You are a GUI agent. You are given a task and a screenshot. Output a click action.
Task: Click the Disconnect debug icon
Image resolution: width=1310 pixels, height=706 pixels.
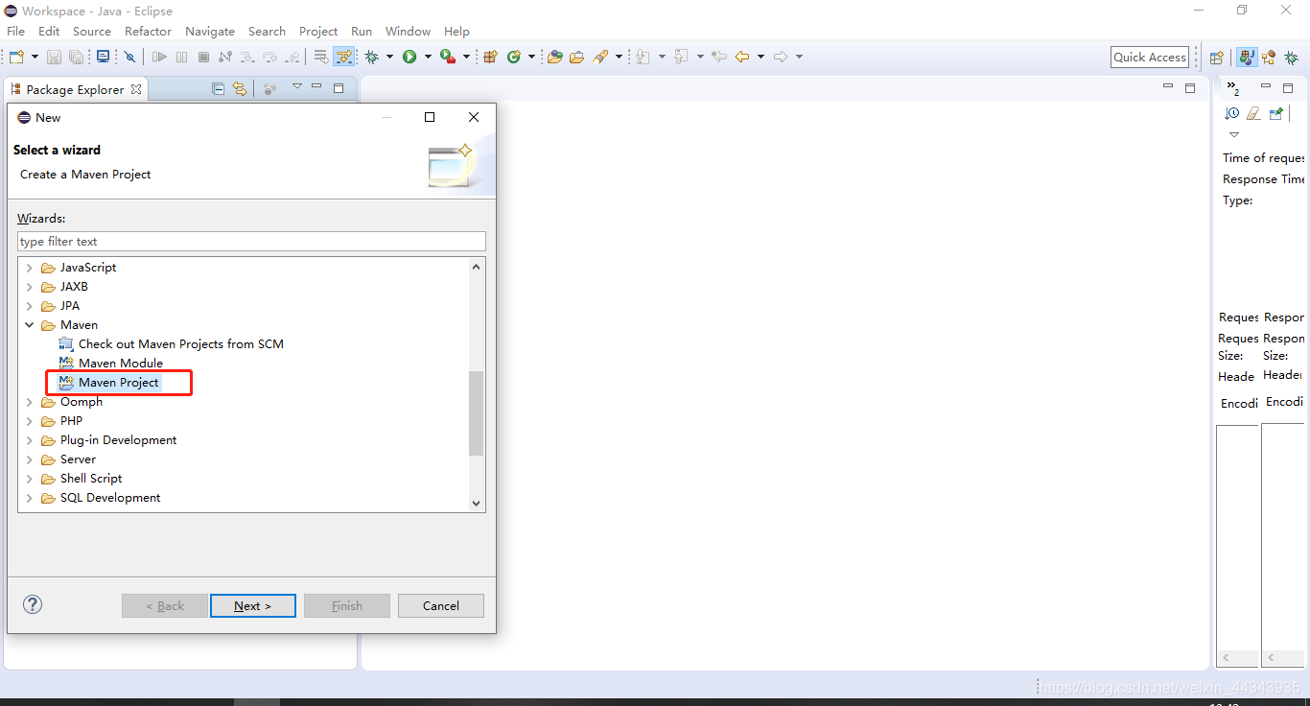click(225, 58)
